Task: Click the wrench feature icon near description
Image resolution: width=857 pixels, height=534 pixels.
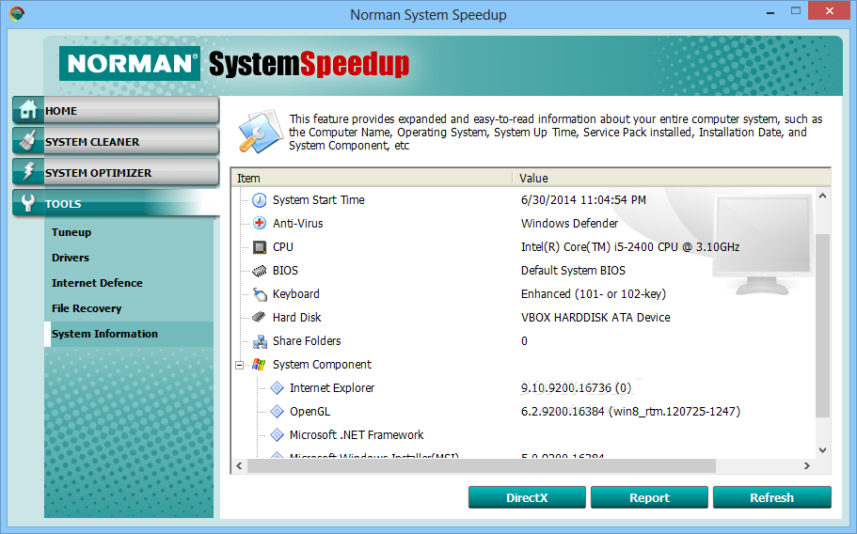Action: (261, 131)
